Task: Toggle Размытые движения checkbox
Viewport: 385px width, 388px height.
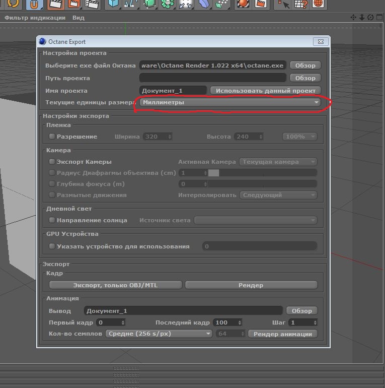Action: tap(52, 195)
